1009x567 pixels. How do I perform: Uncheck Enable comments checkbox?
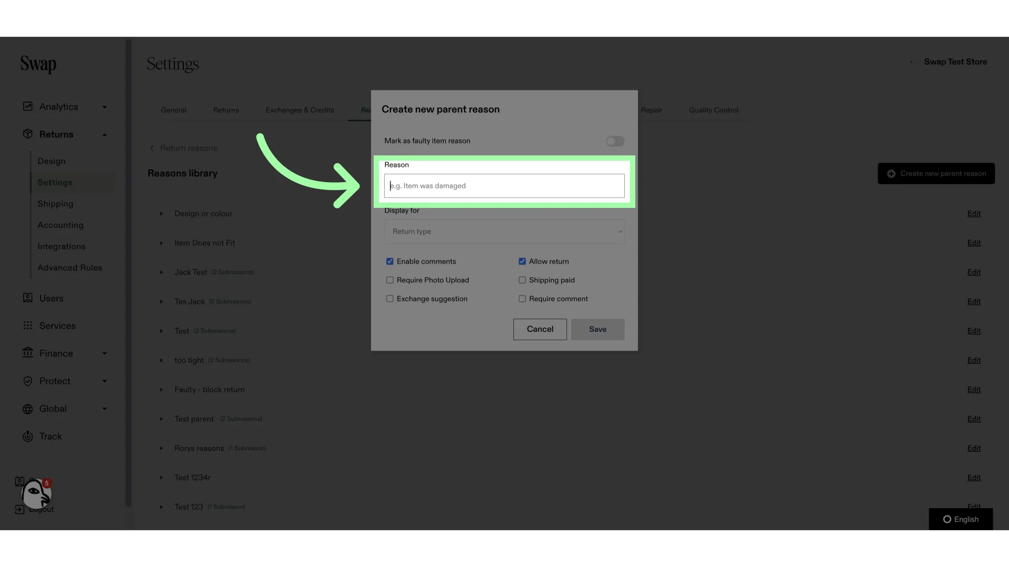[390, 261]
